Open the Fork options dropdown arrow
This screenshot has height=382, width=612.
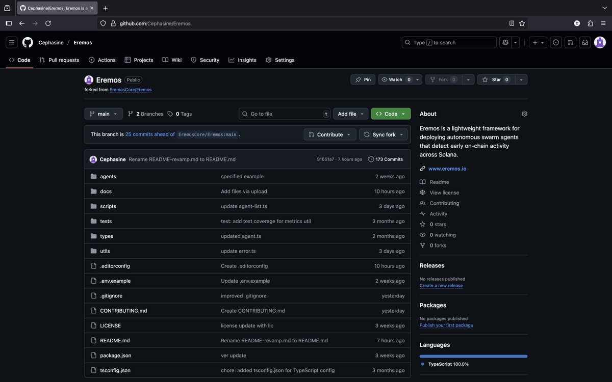(x=468, y=79)
